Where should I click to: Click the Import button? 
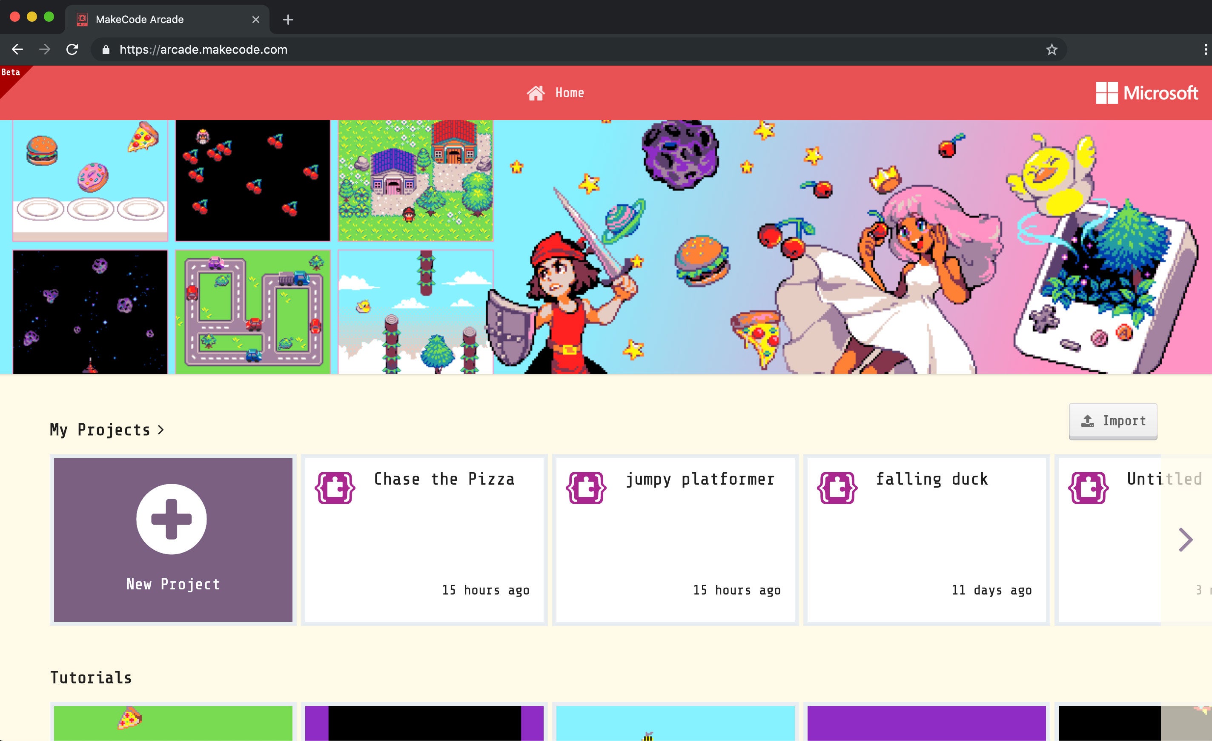[x=1113, y=421]
